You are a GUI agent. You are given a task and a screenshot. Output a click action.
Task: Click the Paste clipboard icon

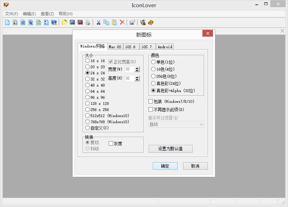(x=113, y=22)
